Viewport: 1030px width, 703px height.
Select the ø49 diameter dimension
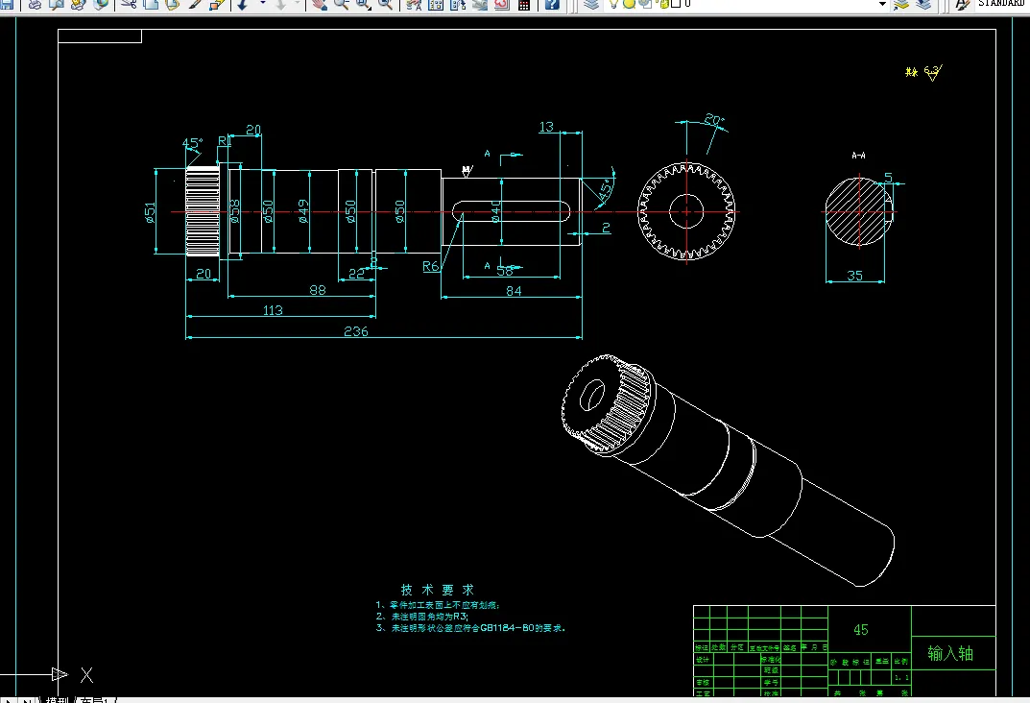pos(302,211)
